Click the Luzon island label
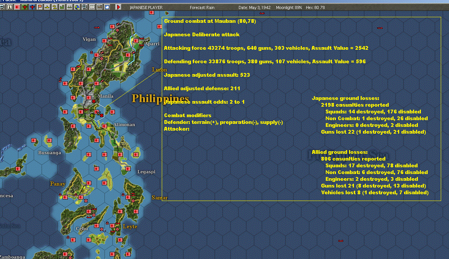This screenshot has height=259, width=449. pyautogui.click(x=159, y=70)
